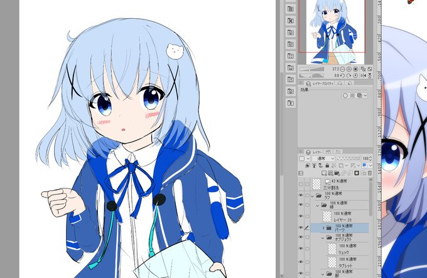Screen dimensions: 427x278
Task: Select the オブジェクト folder row
Action: point(339,237)
